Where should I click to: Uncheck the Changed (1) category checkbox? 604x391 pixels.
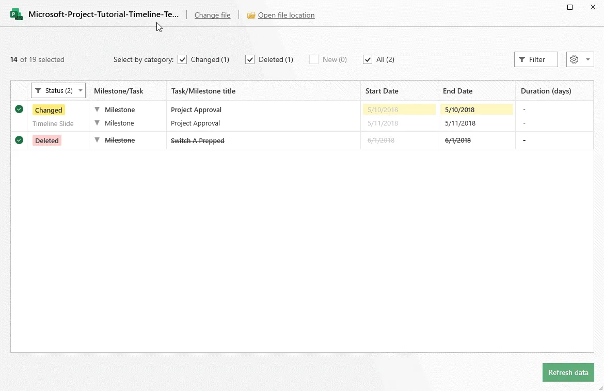click(x=182, y=59)
